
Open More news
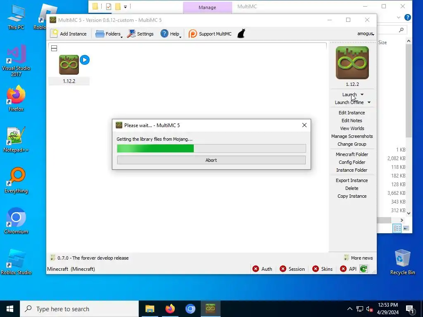pyautogui.click(x=362, y=258)
